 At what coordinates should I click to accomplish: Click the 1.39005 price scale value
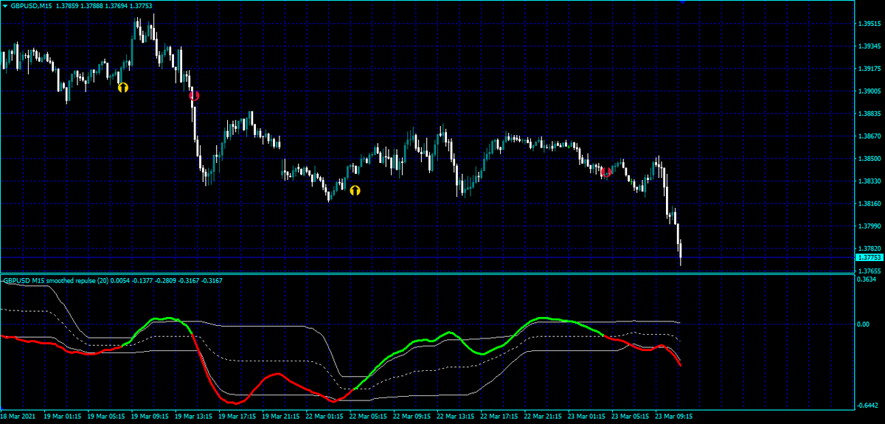[x=869, y=91]
